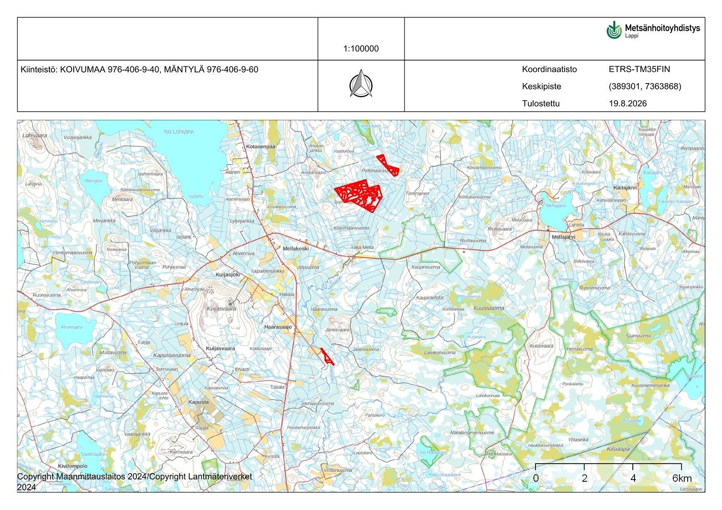
Task: Click the Kotasenpää place name
Action: pos(261,147)
